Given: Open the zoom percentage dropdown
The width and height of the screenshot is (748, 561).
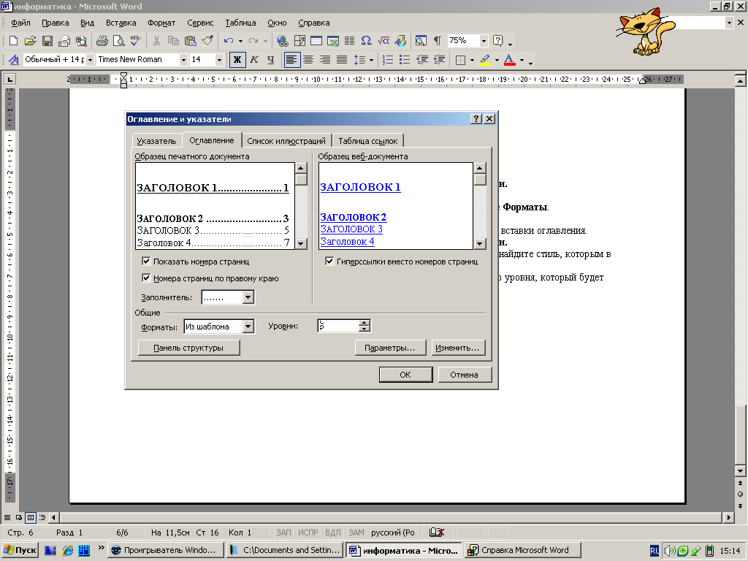Looking at the screenshot, I should [x=484, y=41].
